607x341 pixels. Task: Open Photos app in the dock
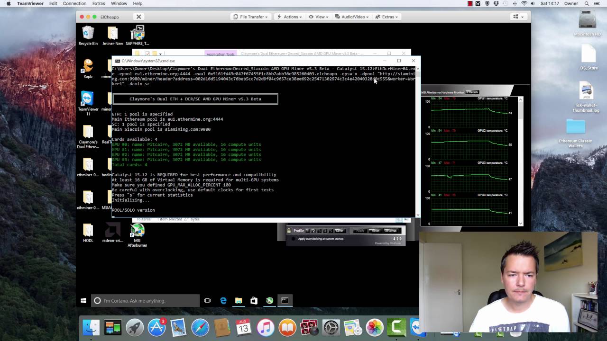375,327
